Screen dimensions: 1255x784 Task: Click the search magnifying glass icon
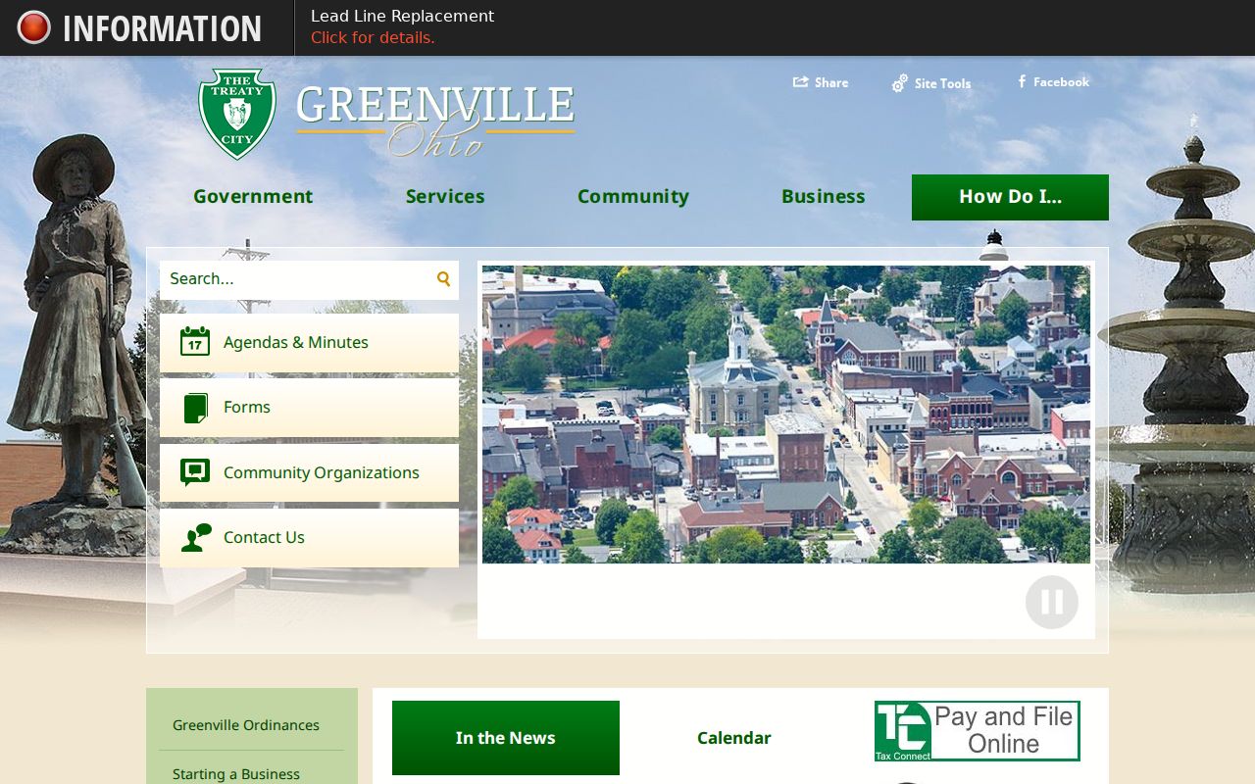pyautogui.click(x=443, y=278)
